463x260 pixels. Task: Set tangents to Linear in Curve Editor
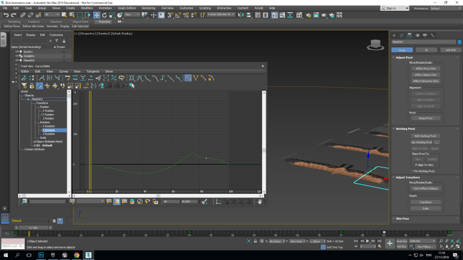coord(170,78)
